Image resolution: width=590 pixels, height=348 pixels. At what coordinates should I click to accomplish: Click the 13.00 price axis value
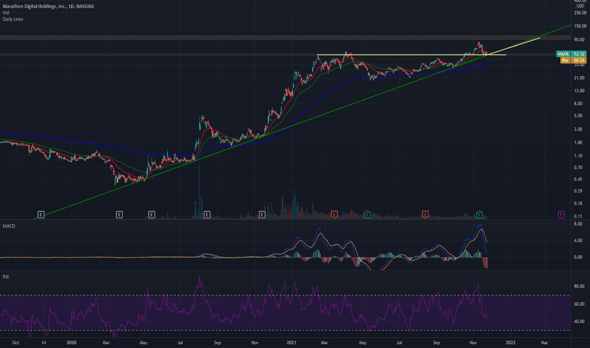coord(579,90)
